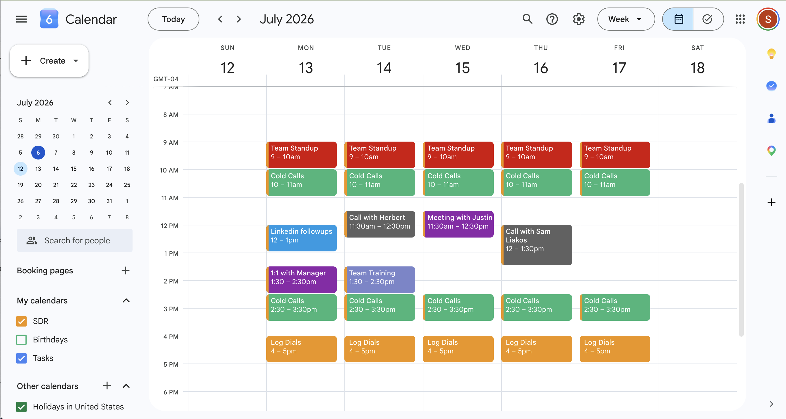Screen dimensions: 786x419
Task: Open the Google account avatar
Action: click(x=768, y=19)
